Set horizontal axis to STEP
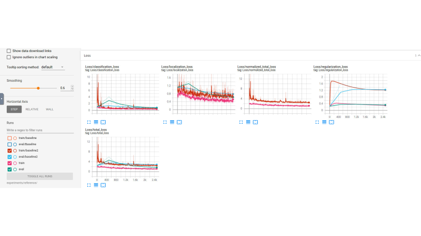This screenshot has width=421, height=236. (14, 109)
